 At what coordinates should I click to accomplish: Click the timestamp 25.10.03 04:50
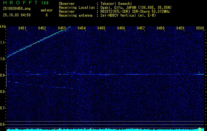(x=17, y=15)
